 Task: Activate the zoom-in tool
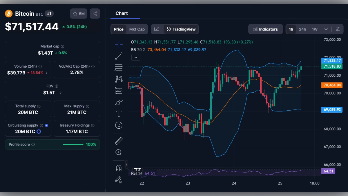click(x=119, y=152)
